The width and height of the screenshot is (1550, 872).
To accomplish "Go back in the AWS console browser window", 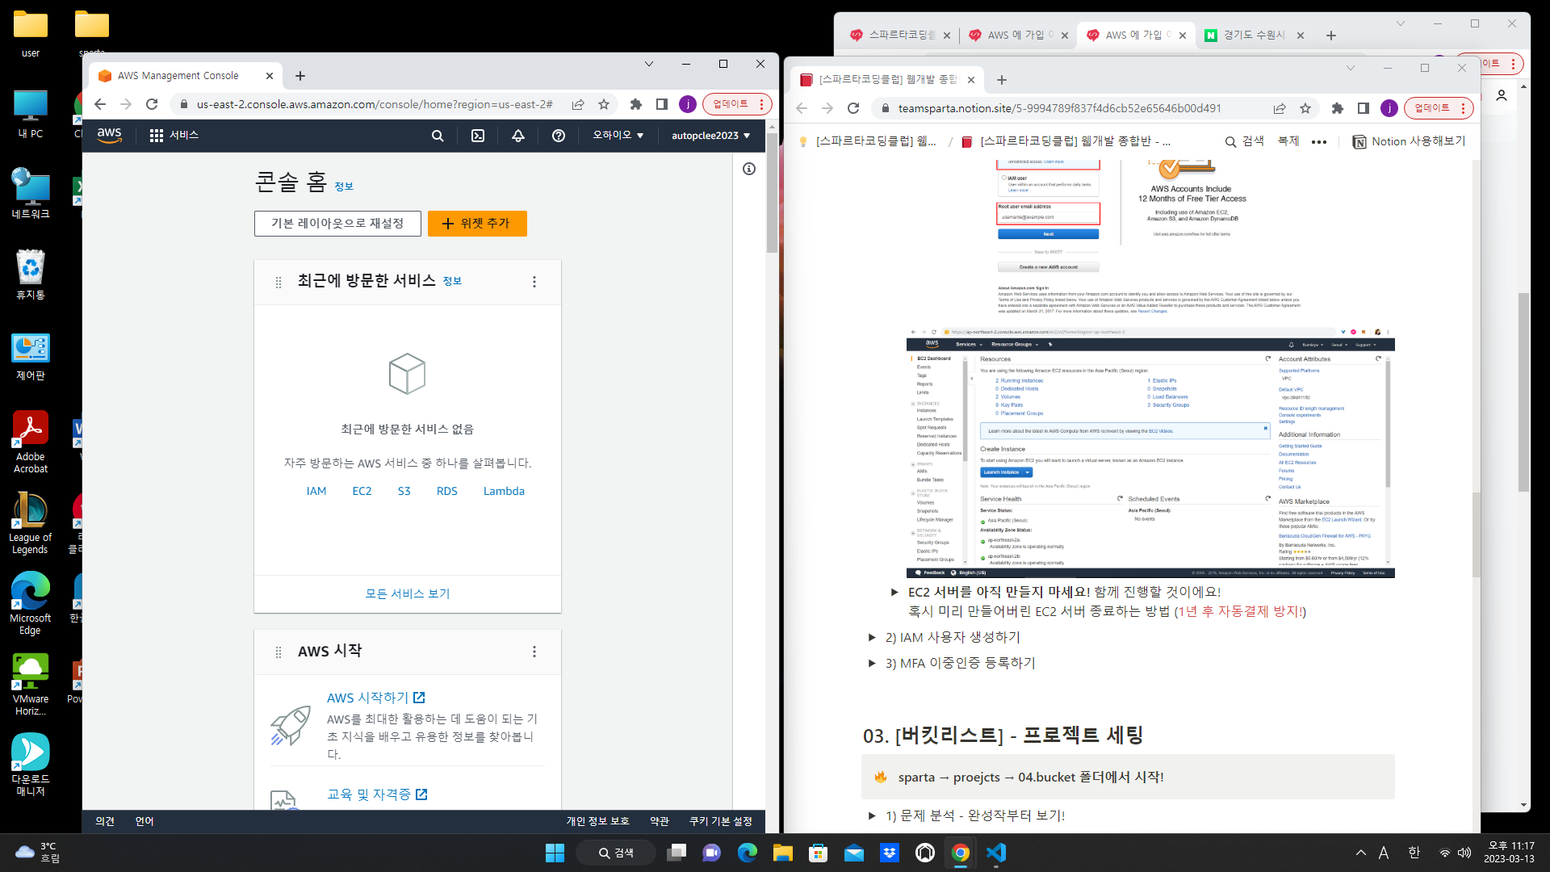I will point(100,104).
